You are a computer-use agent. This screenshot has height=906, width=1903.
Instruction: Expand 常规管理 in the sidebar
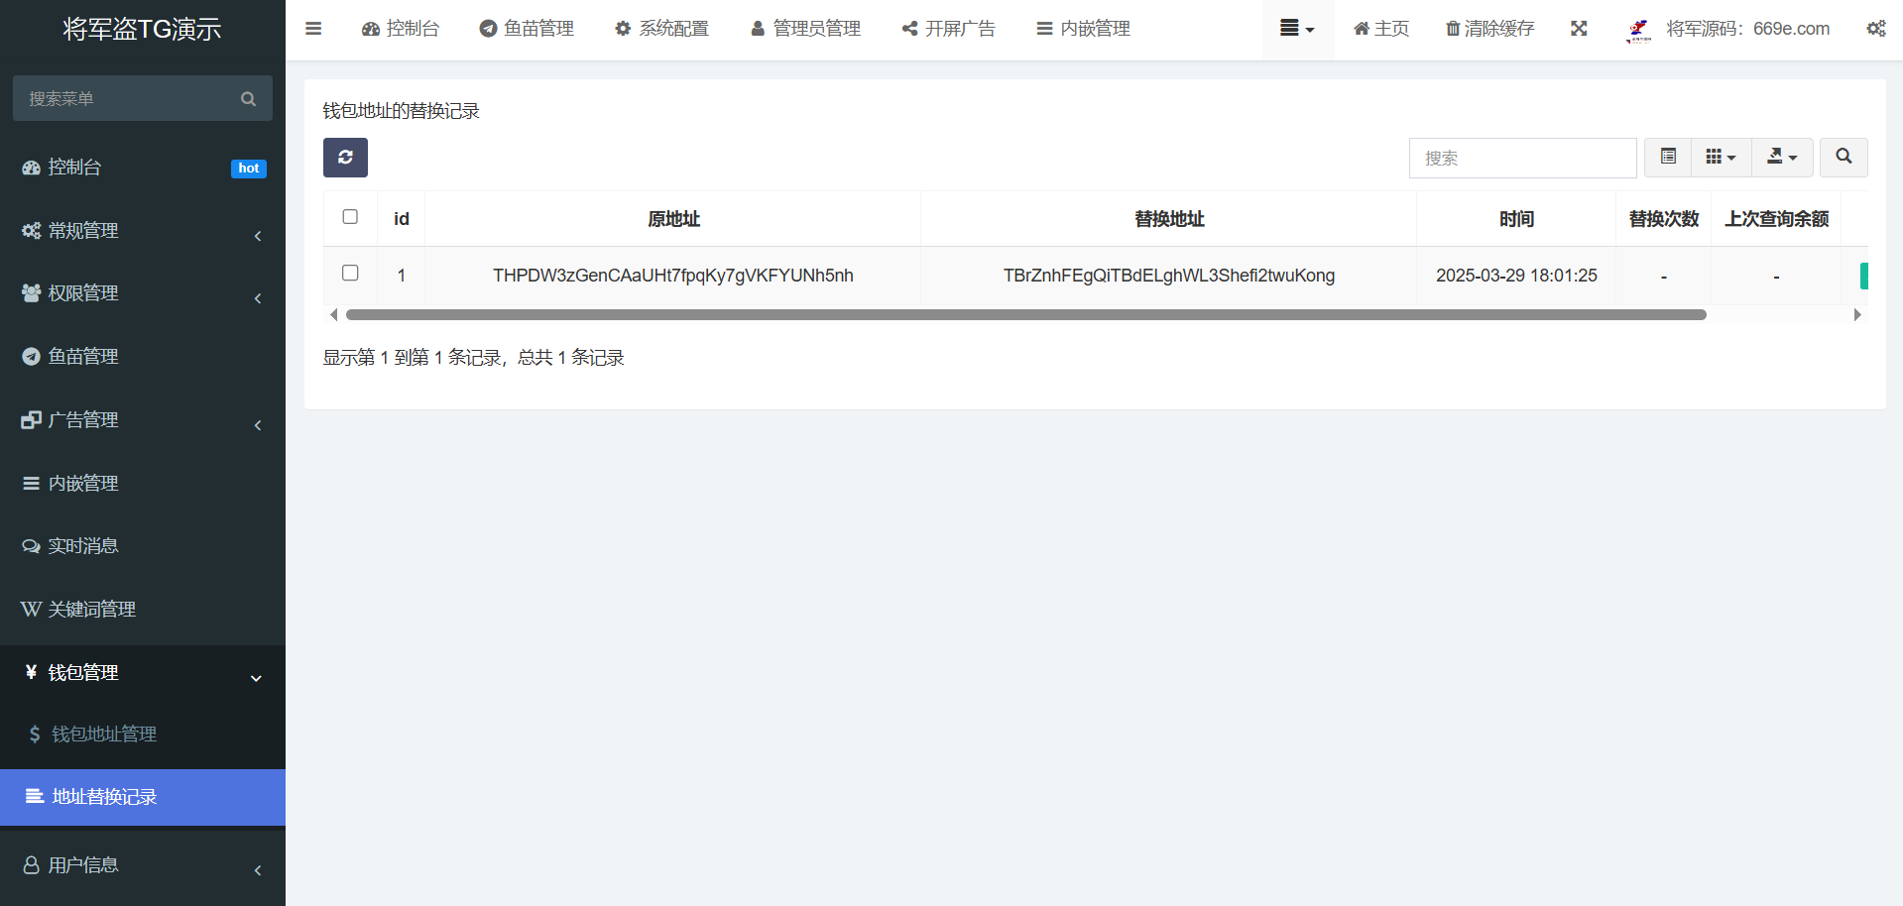point(83,231)
